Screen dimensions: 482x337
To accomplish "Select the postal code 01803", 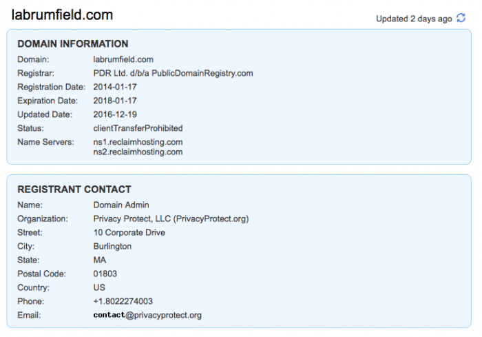I will 105,274.
